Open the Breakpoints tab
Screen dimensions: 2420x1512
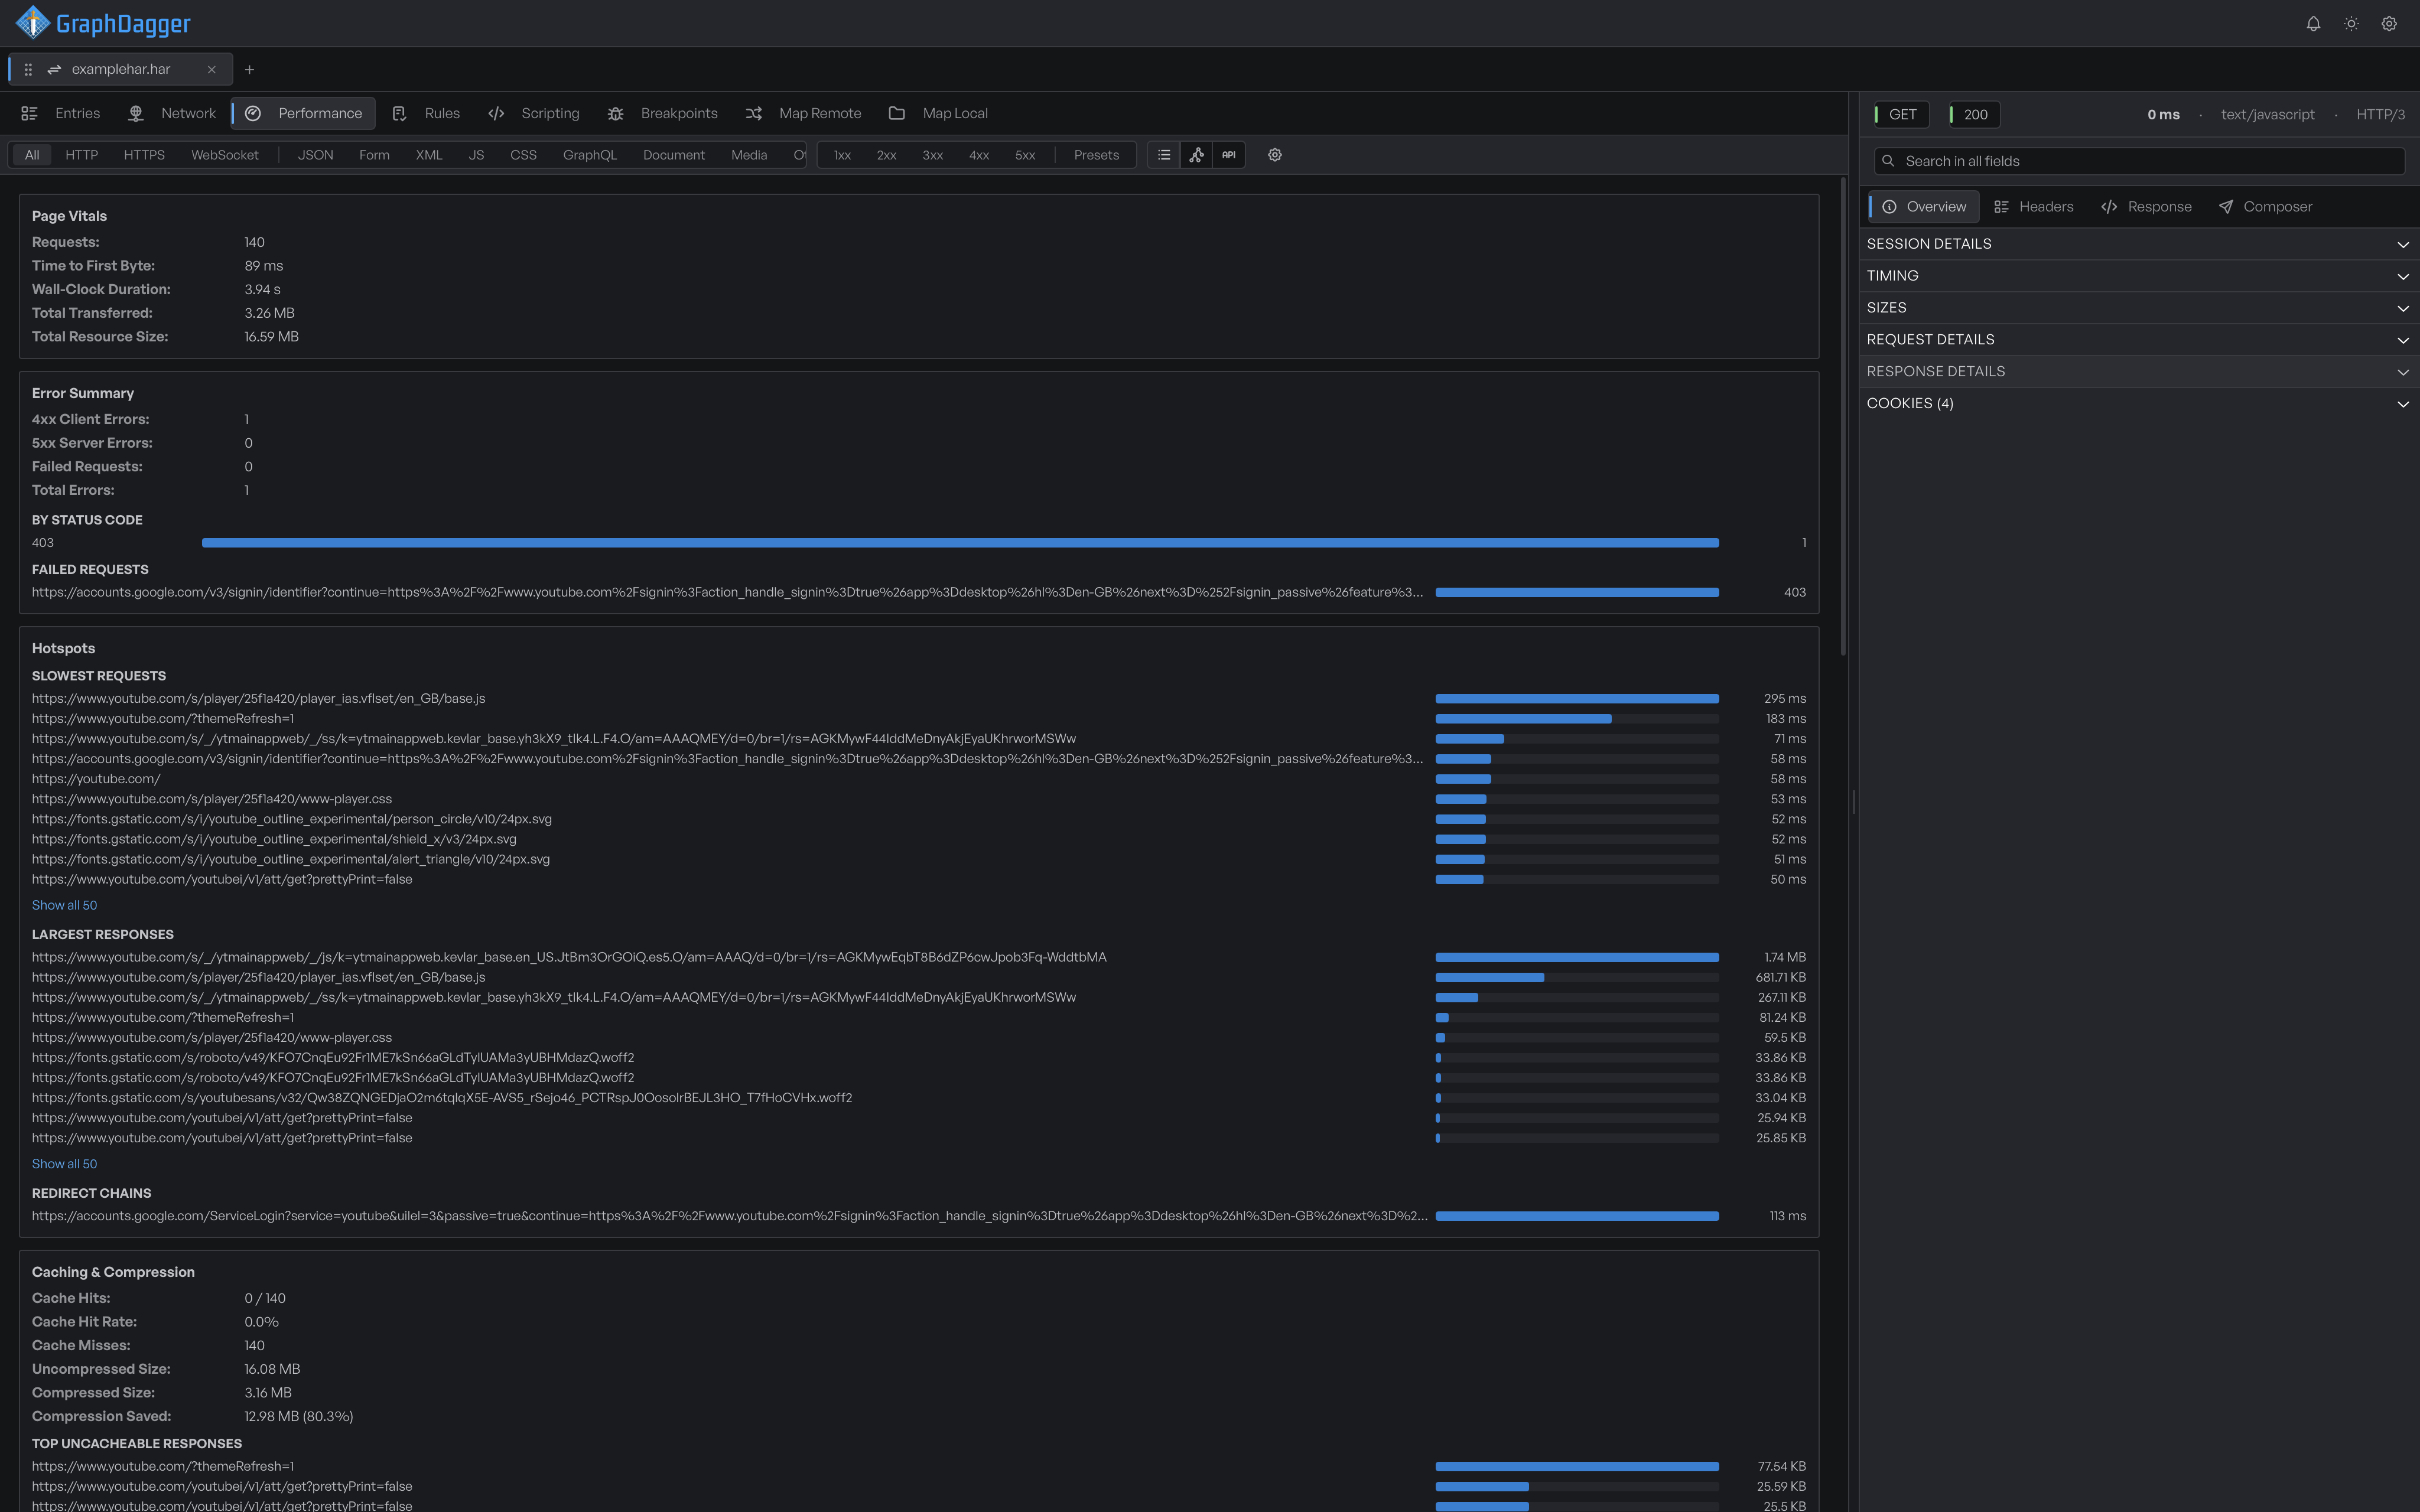663,113
